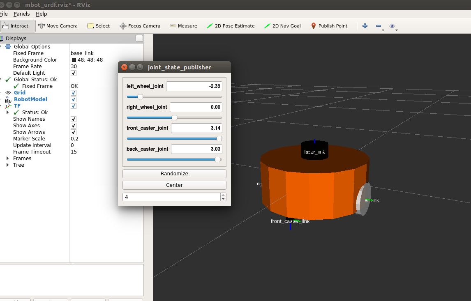Click the 2D Pose Estimate tool

point(231,25)
